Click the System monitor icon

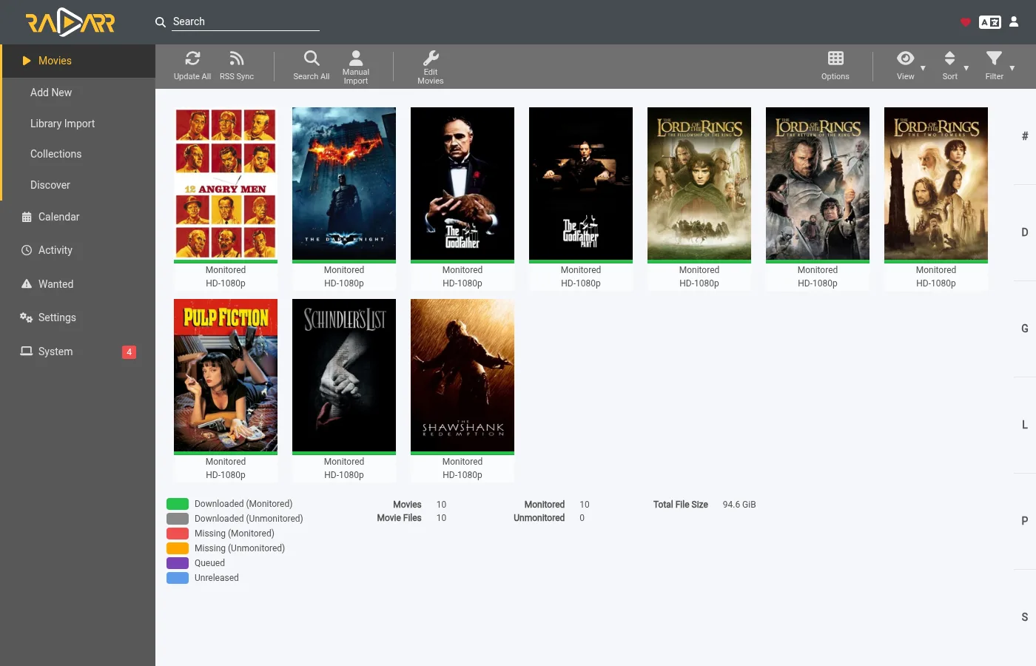pyautogui.click(x=27, y=351)
